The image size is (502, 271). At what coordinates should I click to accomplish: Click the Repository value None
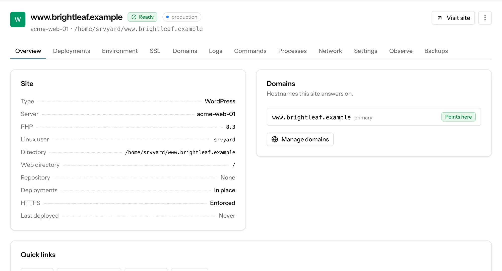pyautogui.click(x=228, y=177)
